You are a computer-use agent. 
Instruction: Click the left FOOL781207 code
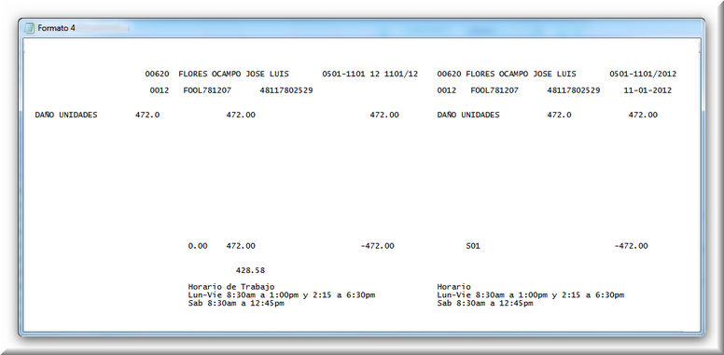(207, 90)
